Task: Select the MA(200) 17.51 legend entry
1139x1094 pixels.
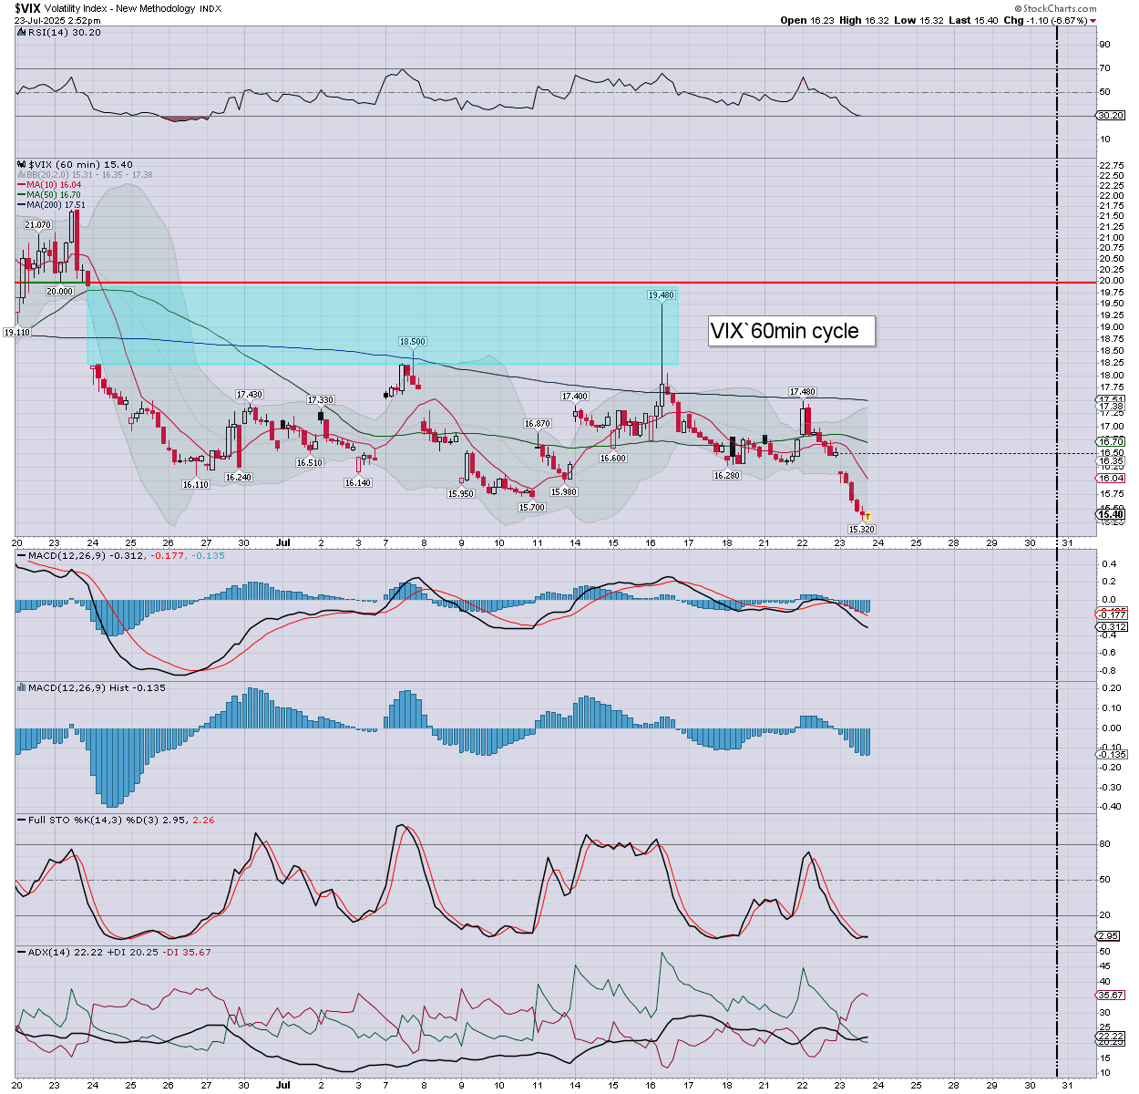Action: pos(56,205)
